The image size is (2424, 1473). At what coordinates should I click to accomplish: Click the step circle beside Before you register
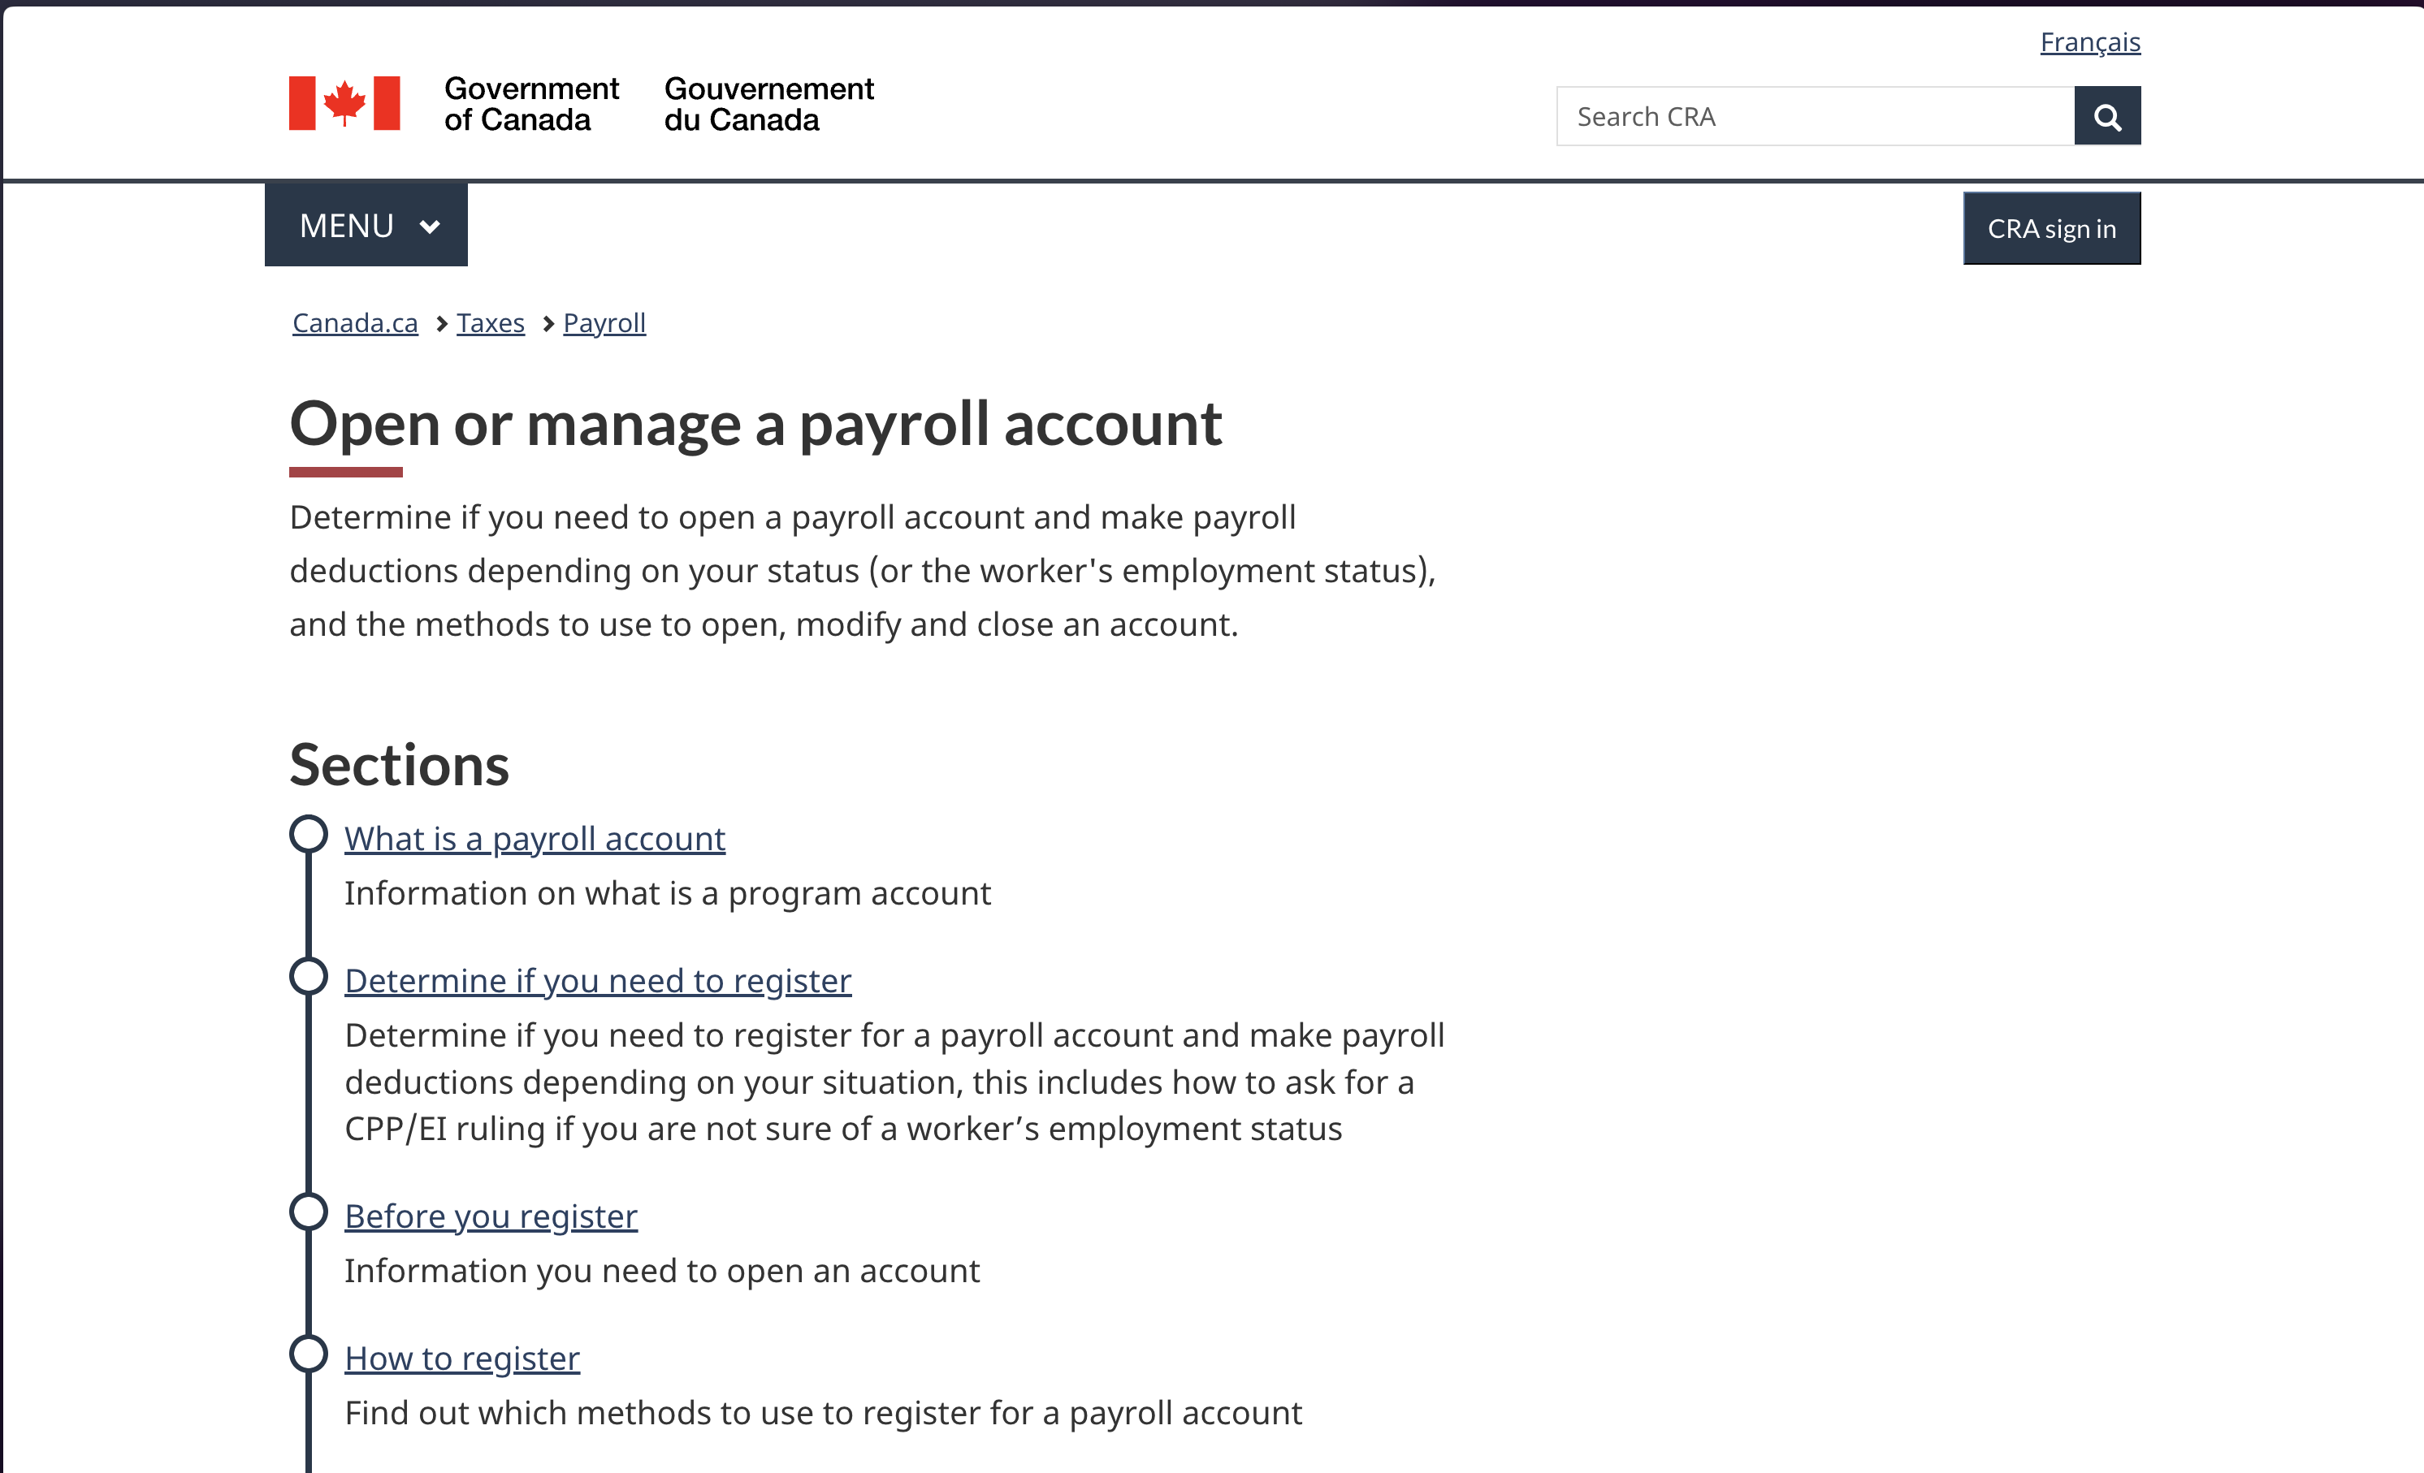[308, 1212]
